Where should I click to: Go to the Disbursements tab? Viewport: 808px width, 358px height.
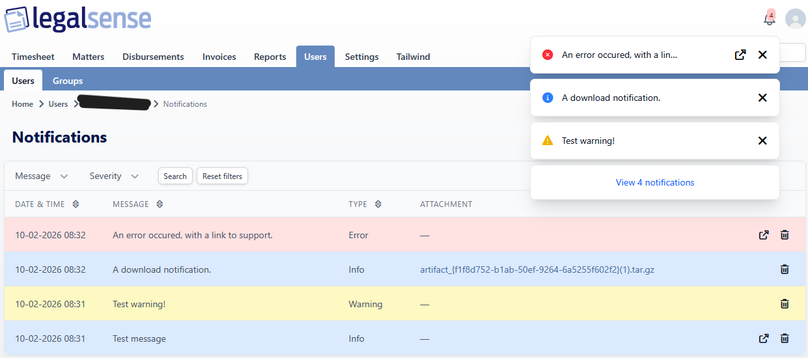click(153, 57)
